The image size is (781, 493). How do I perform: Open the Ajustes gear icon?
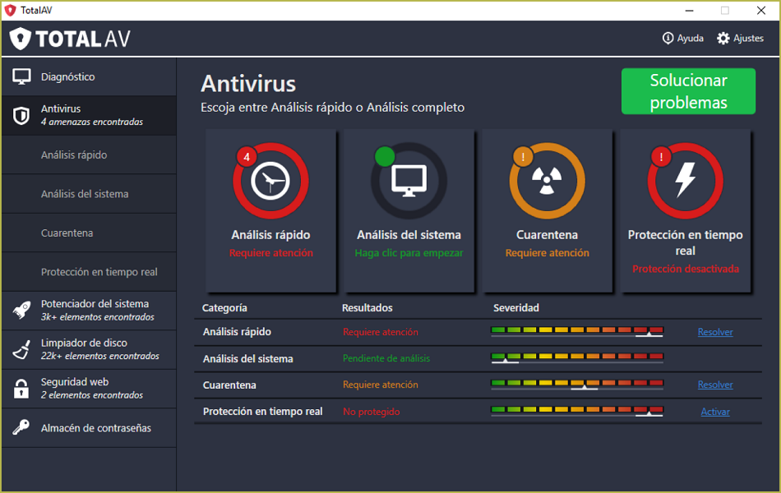pos(722,38)
